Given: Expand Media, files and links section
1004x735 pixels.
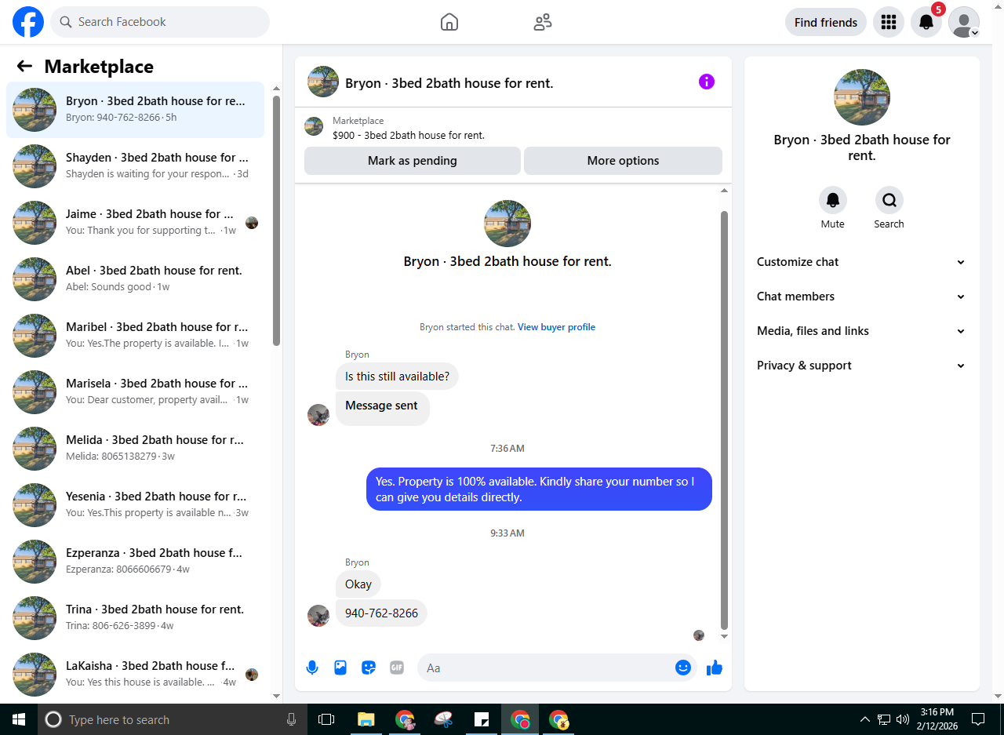Looking at the screenshot, I should pyautogui.click(x=862, y=331).
